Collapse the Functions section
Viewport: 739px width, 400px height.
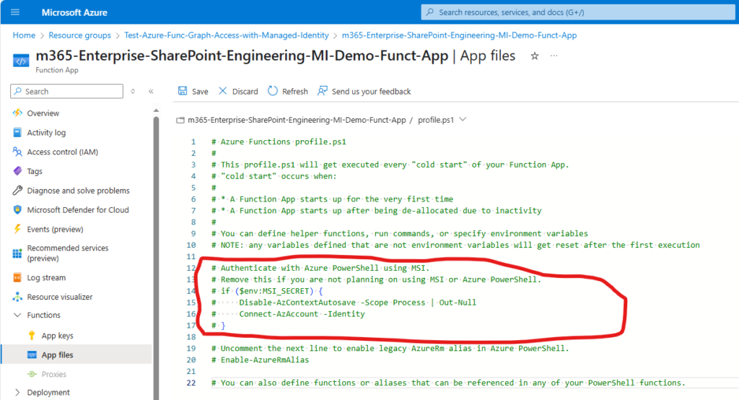tap(17, 315)
